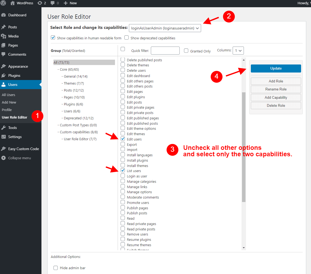Check the Export capability

(x=123, y=144)
